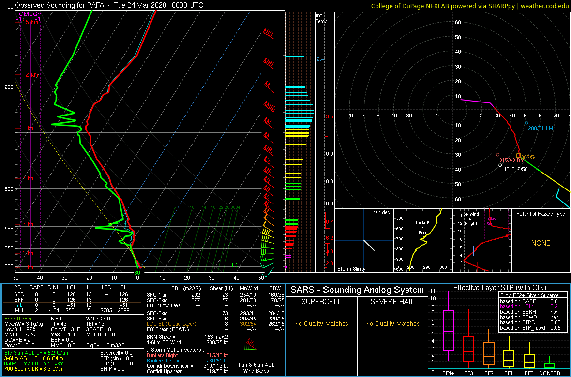Click the magenta 'OMEGA' label
The width and height of the screenshot is (571, 377).
click(x=30, y=14)
